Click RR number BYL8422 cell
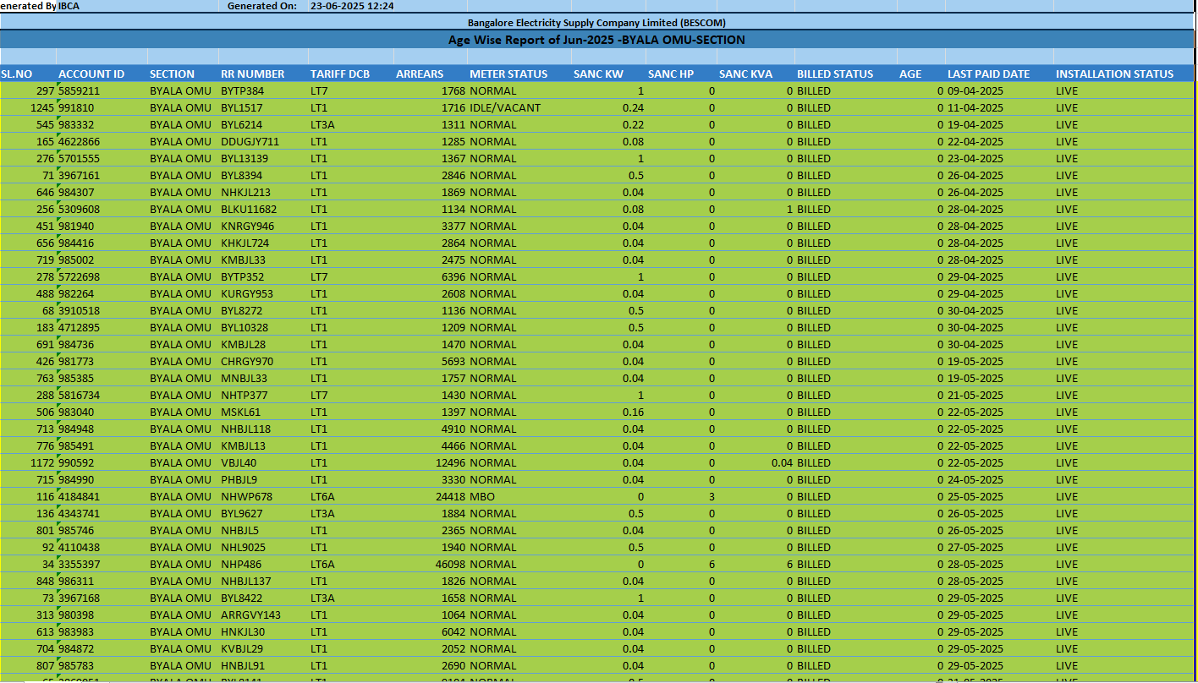Screen dimensions: 1198x683 (263, 598)
